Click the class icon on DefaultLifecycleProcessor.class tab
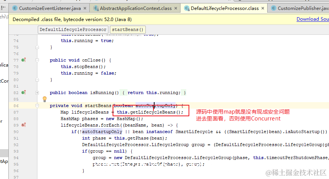329x179 pixels. tap(187, 8)
